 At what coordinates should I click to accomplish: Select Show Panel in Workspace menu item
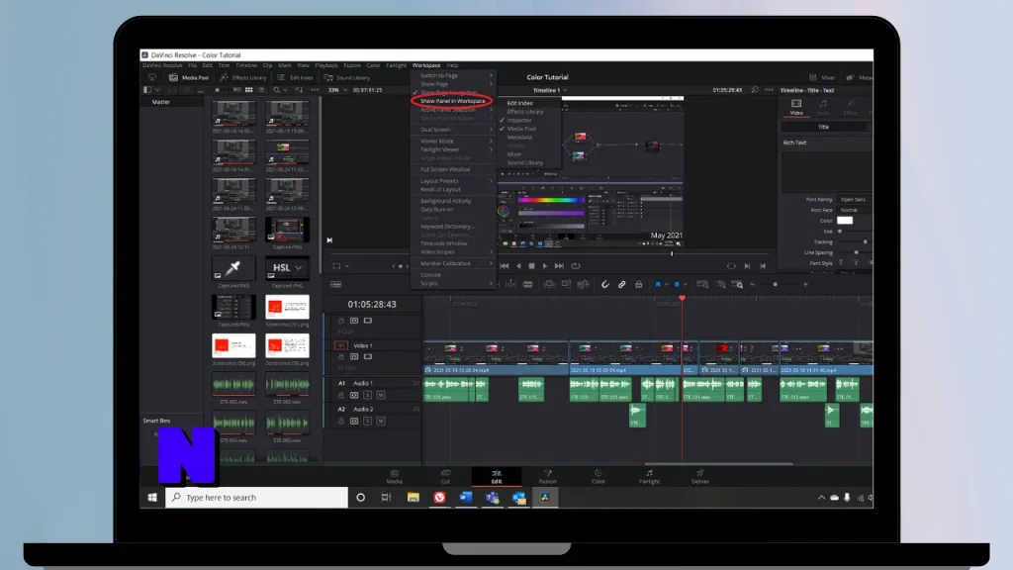(452, 101)
